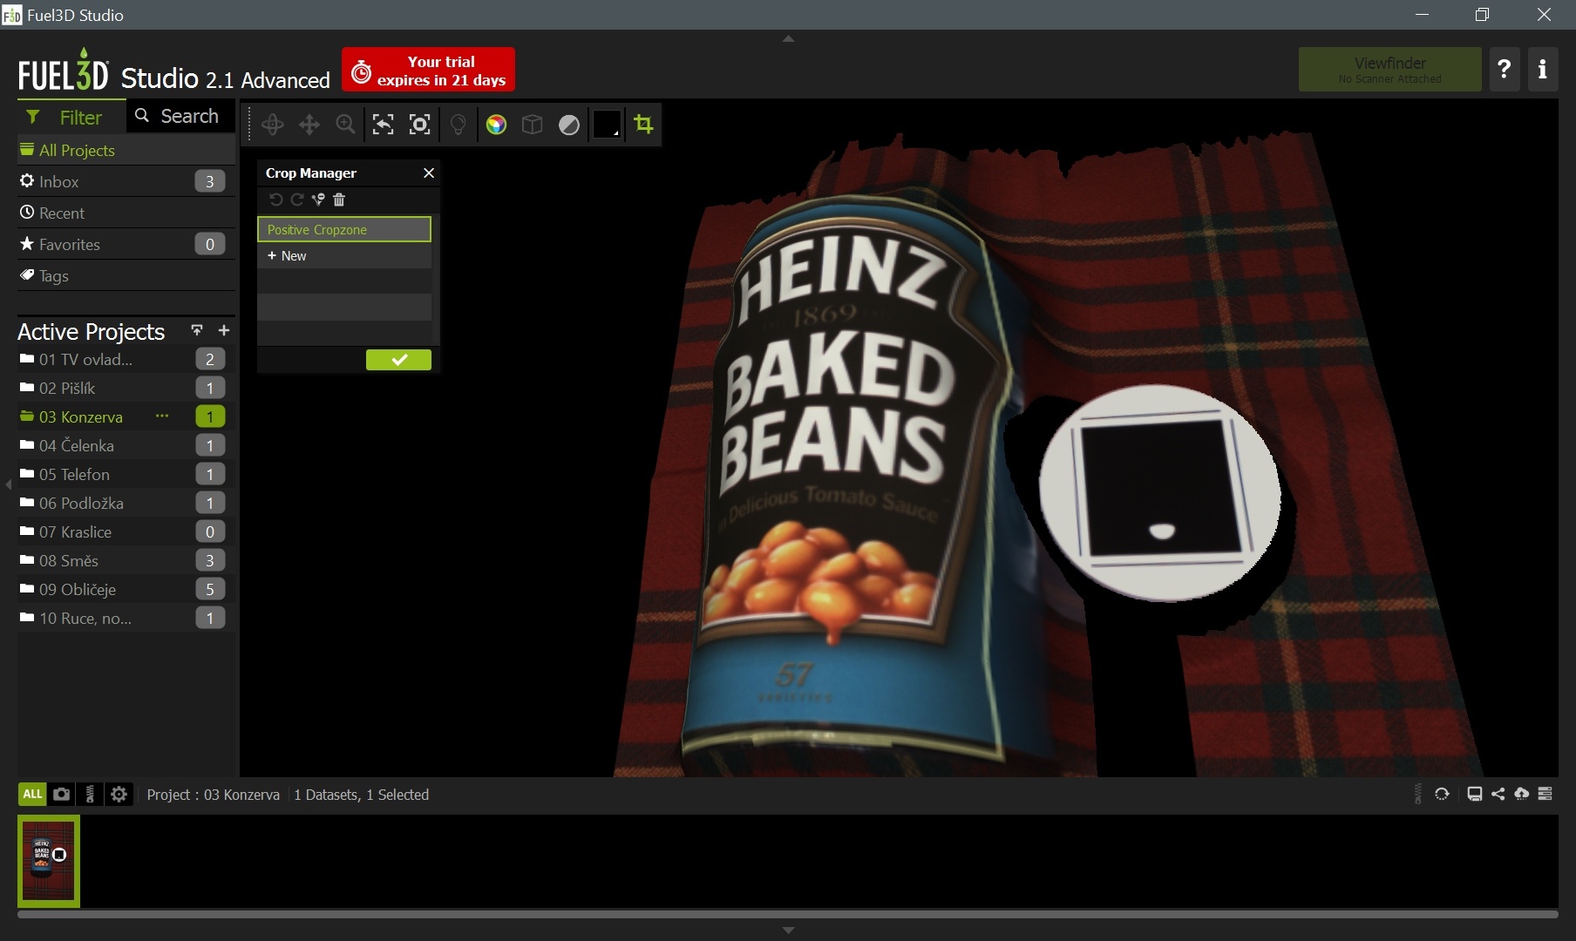Open project 02 Pišlík

[126, 388]
